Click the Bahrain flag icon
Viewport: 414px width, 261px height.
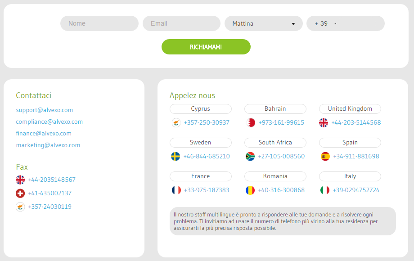point(251,123)
